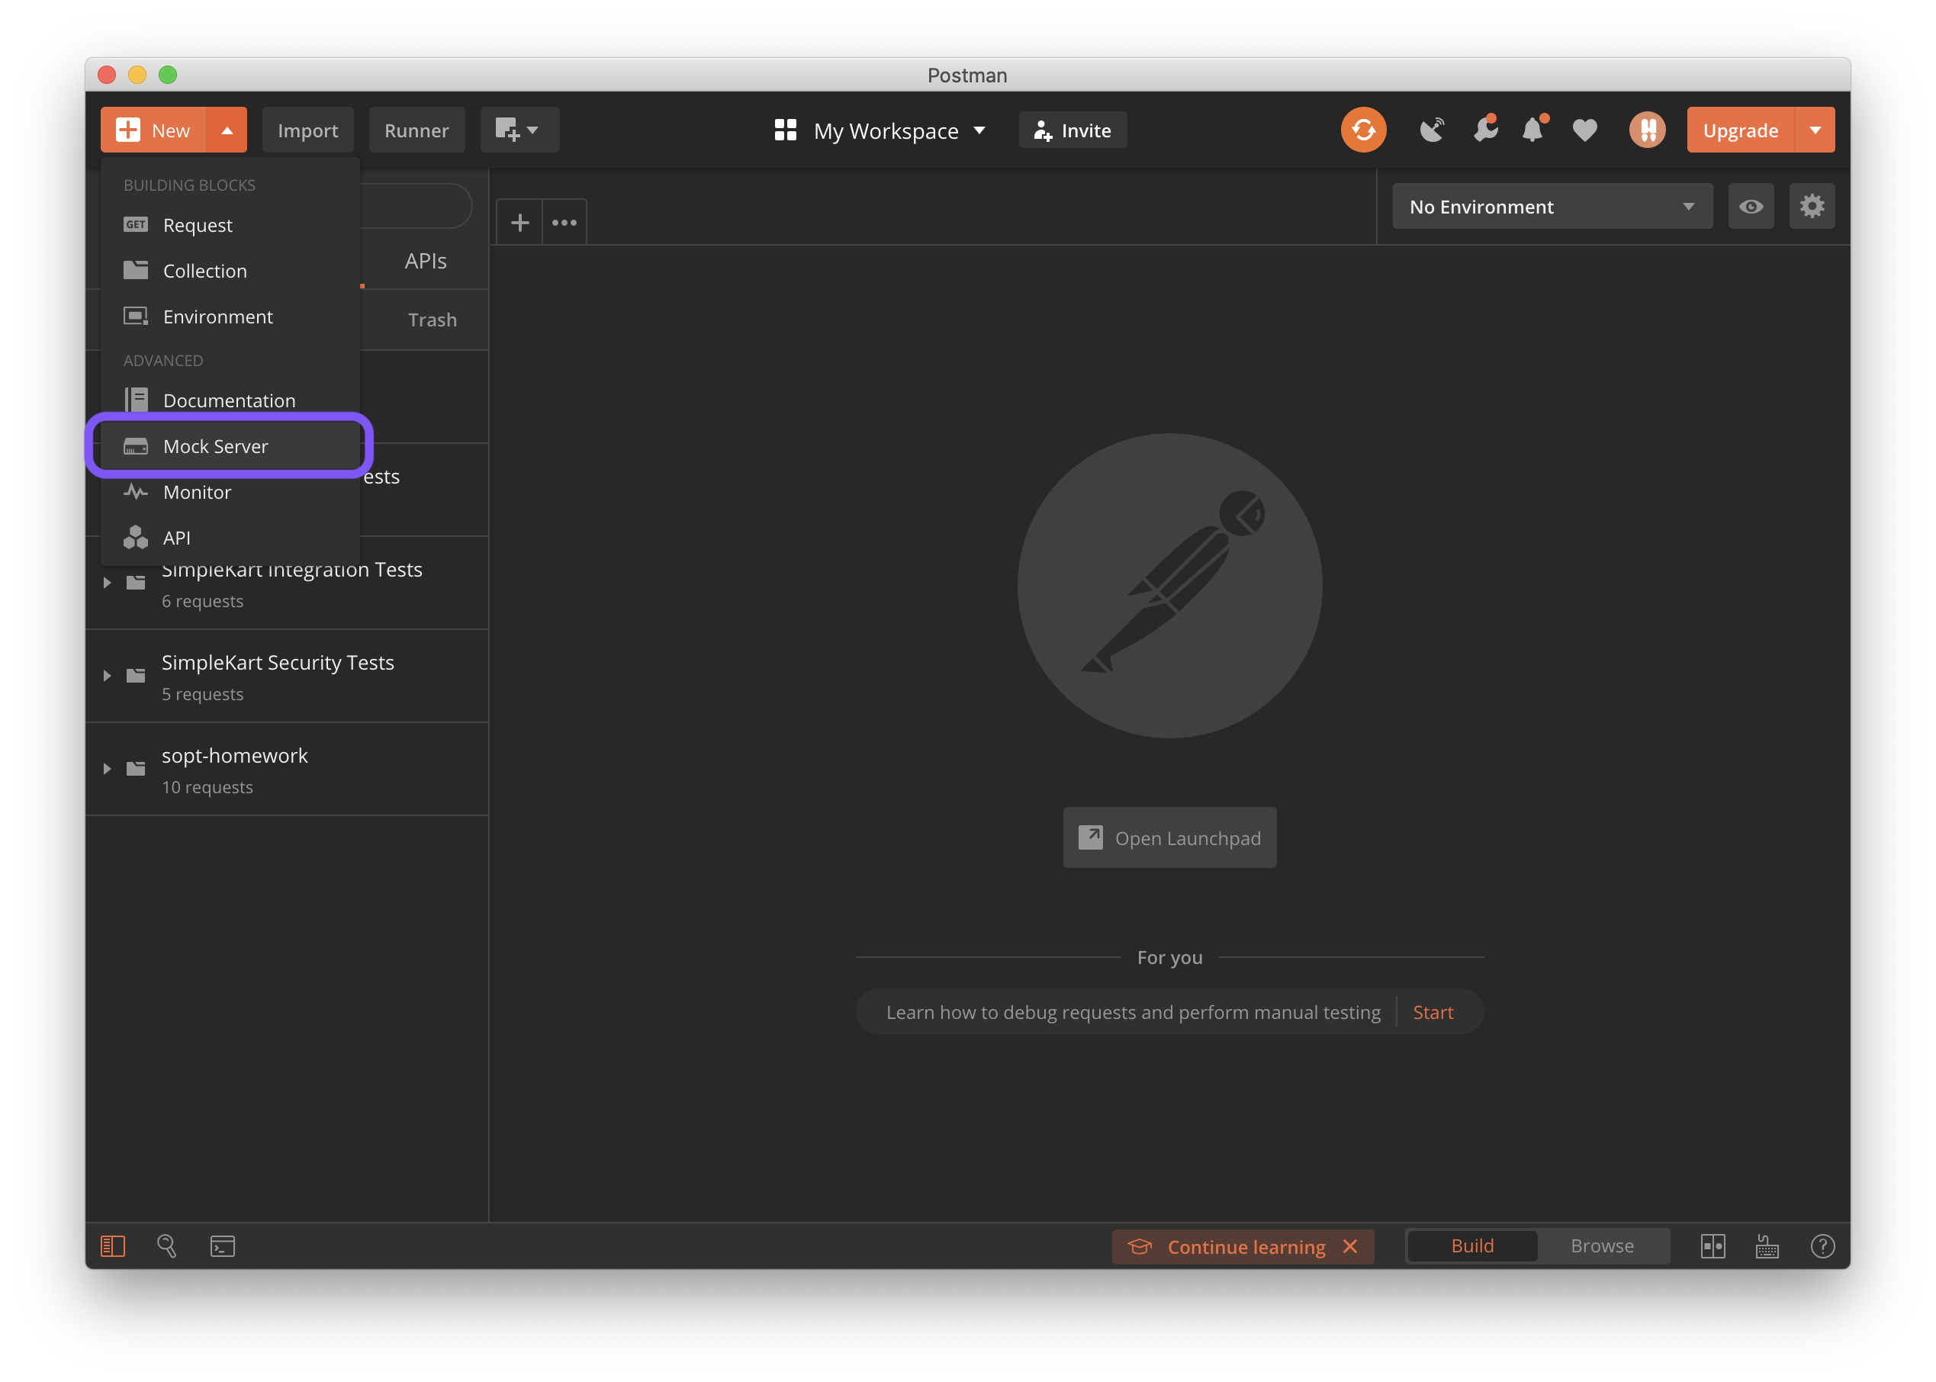
Task: Click the Start learning link
Action: pos(1433,1012)
